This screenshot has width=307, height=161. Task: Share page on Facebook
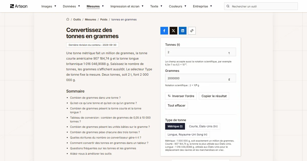point(164,31)
